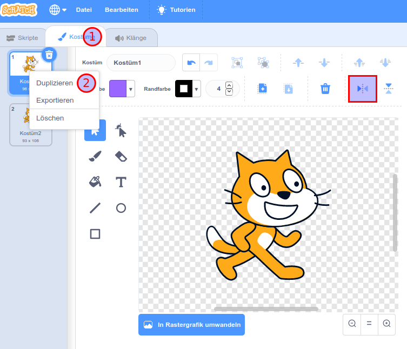
Task: Expand the fill color dropdown arrow
Action: tap(131, 89)
